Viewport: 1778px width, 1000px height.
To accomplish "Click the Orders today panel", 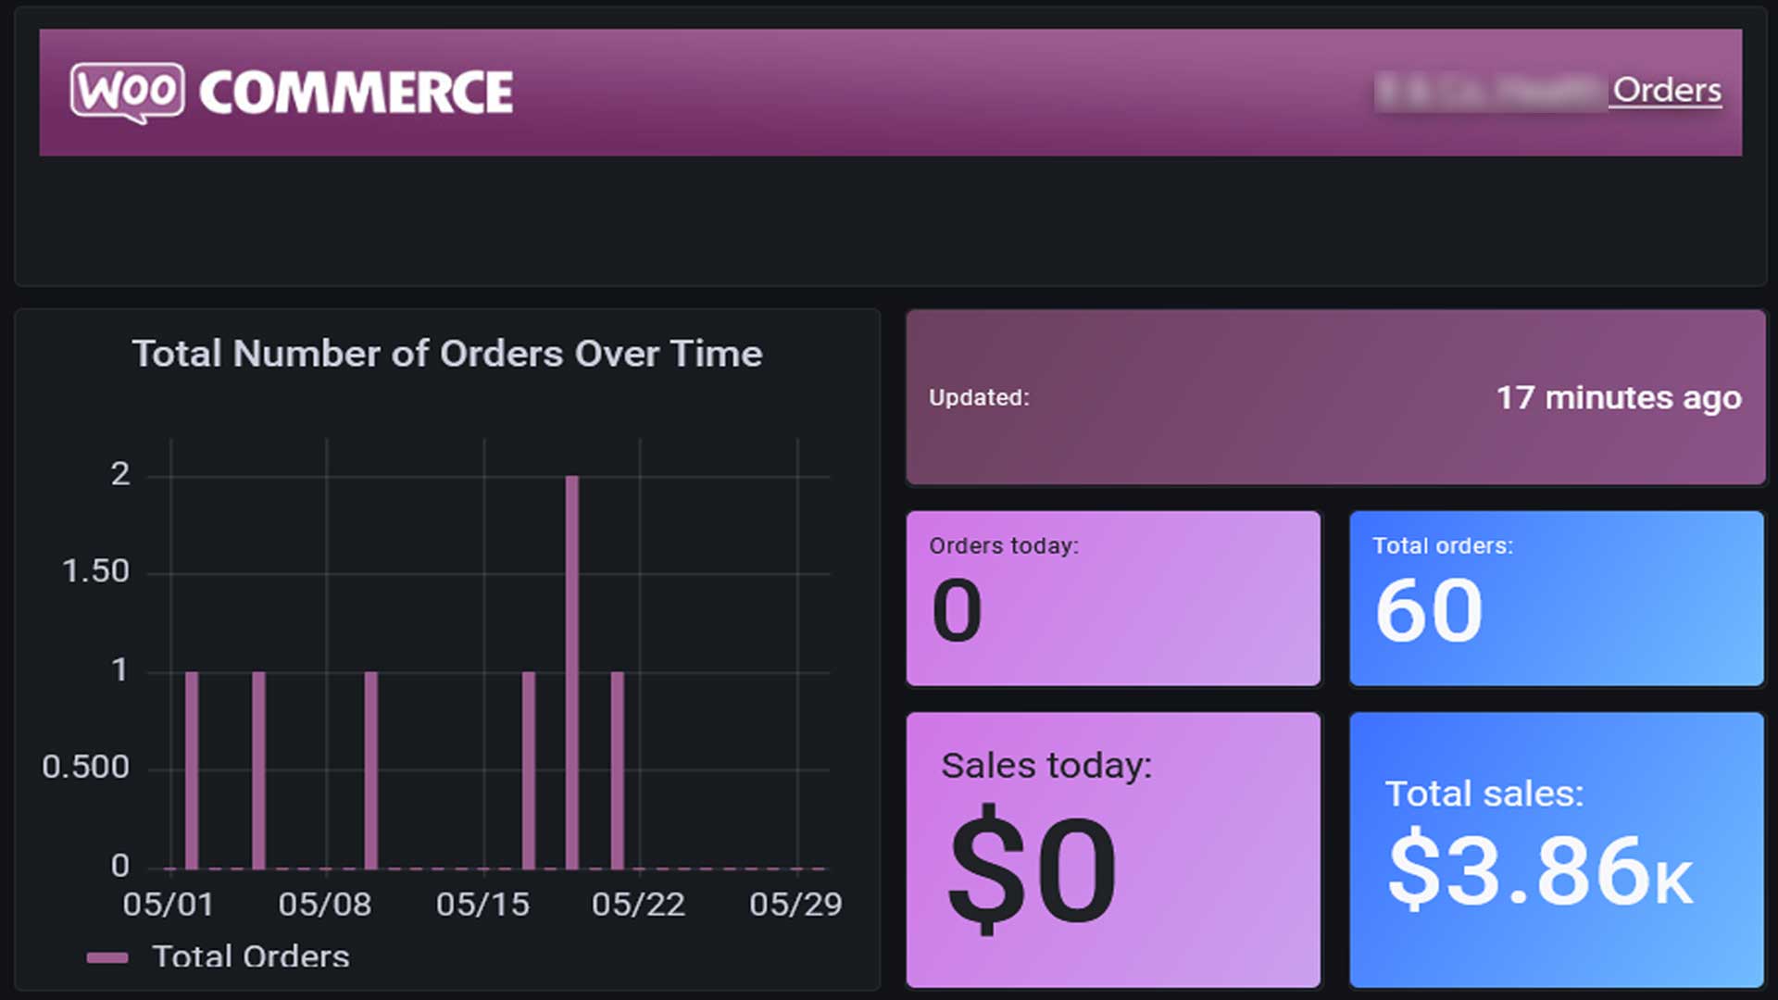I will point(1113,598).
